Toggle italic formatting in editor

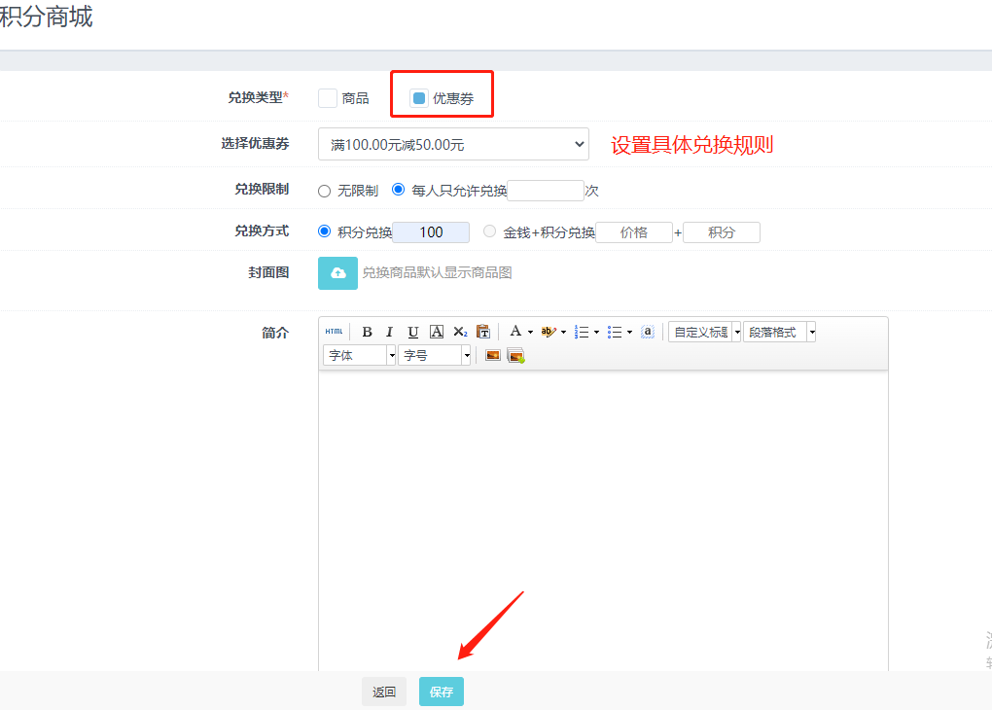point(390,332)
